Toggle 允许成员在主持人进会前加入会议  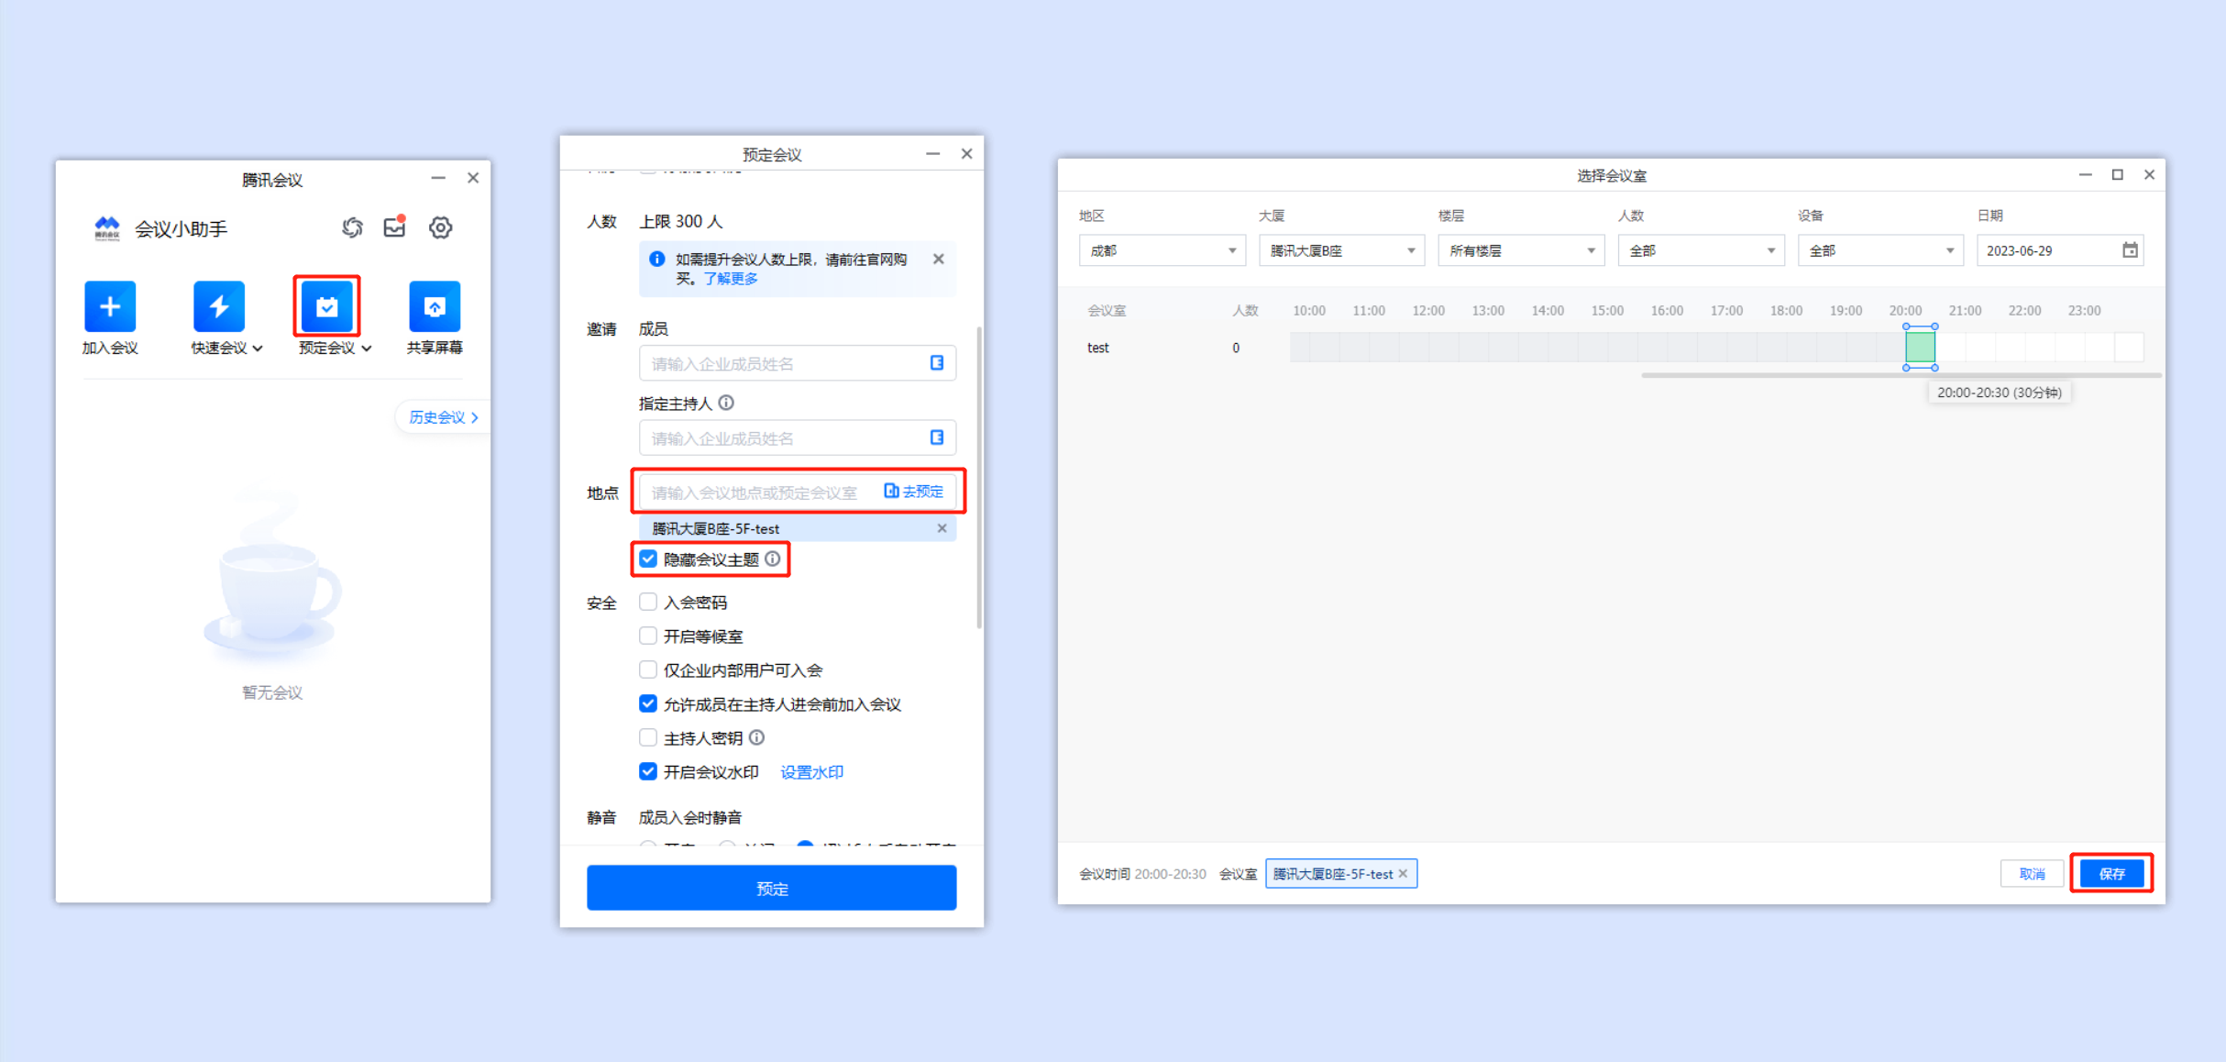click(648, 703)
